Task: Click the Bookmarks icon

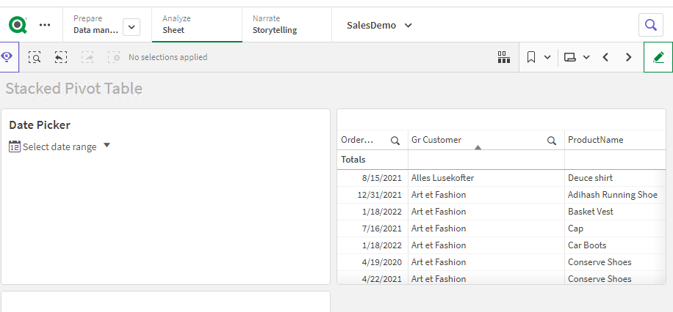Action: 531,57
